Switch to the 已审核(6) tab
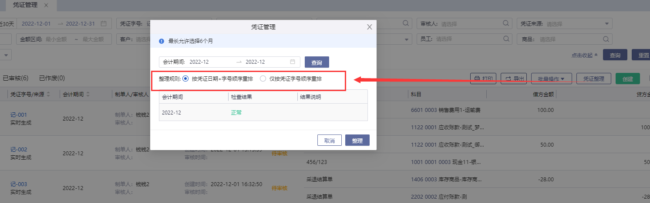 coord(16,79)
